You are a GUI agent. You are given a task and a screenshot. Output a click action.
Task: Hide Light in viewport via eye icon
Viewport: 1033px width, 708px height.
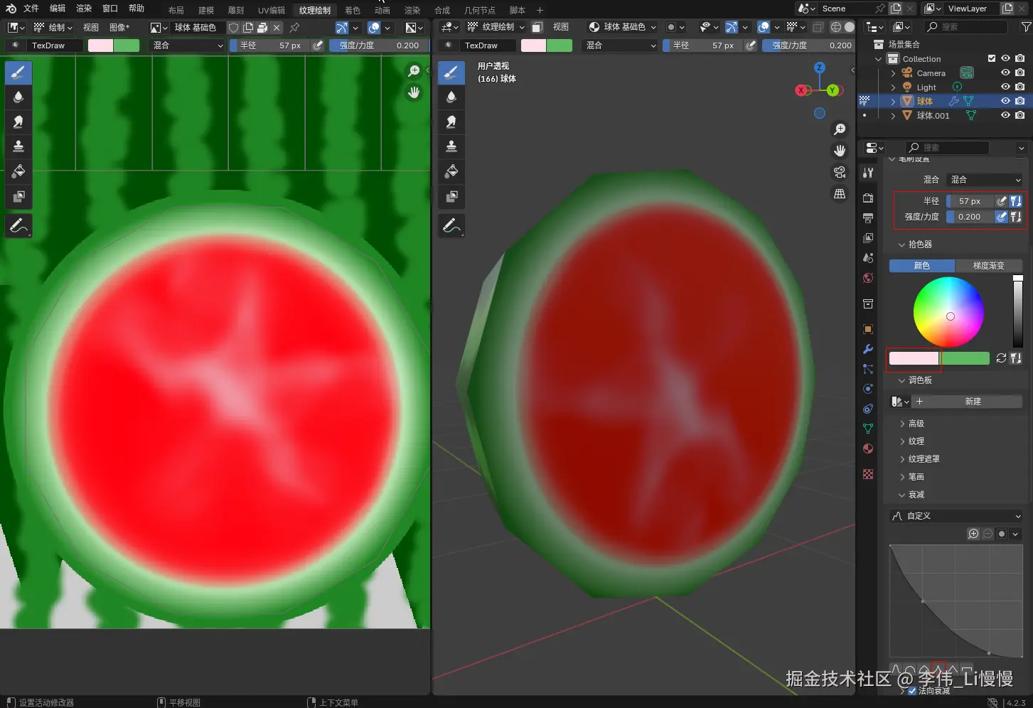pyautogui.click(x=1005, y=87)
